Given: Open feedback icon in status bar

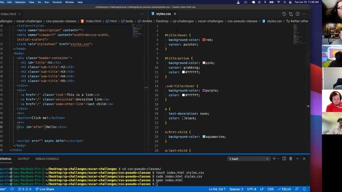Looking at the screenshot, I should point(297,189).
